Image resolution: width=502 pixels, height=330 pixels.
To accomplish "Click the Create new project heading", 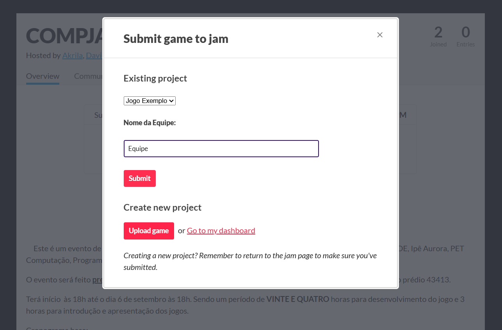I will (162, 208).
